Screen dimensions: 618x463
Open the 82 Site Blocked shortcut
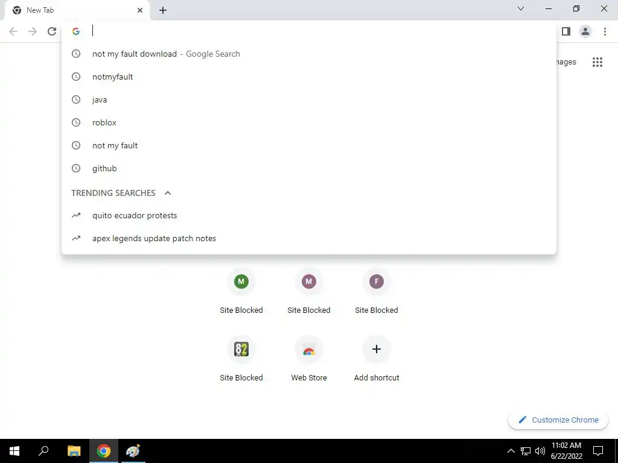pyautogui.click(x=241, y=359)
